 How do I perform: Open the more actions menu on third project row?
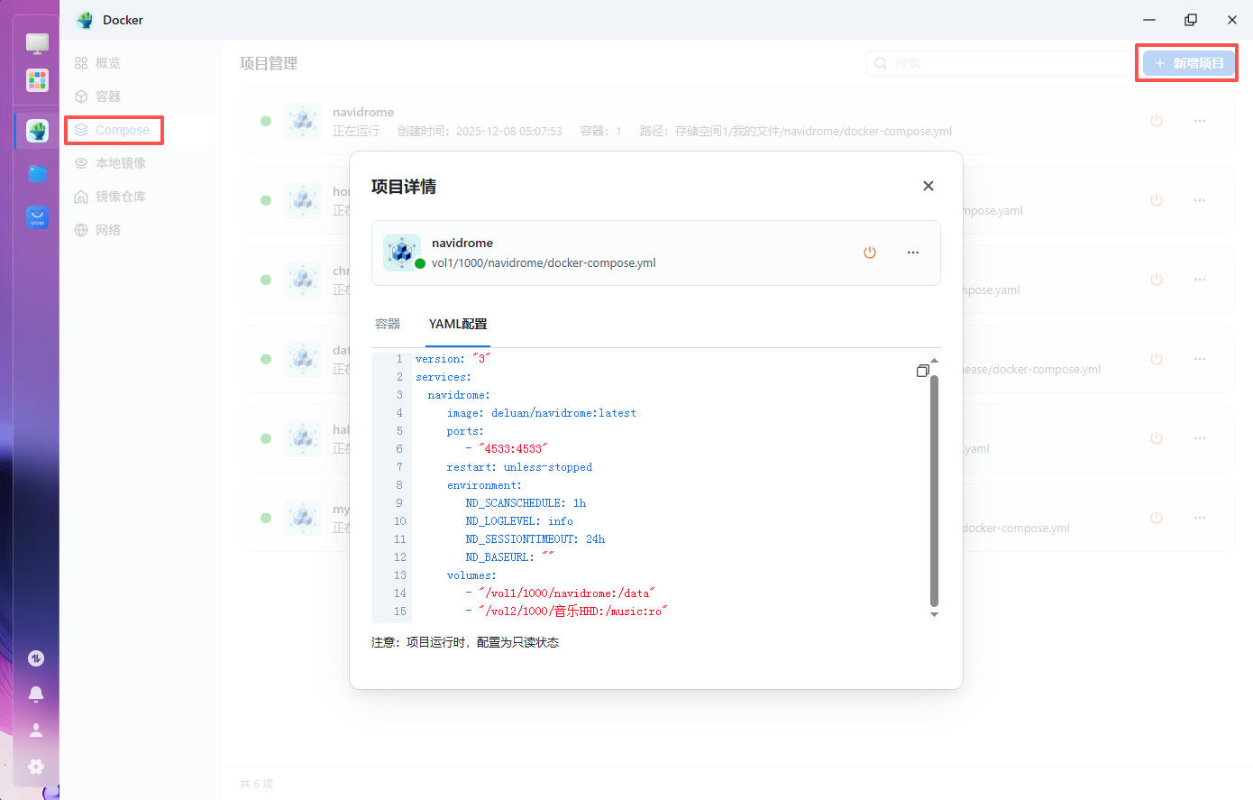[1200, 280]
